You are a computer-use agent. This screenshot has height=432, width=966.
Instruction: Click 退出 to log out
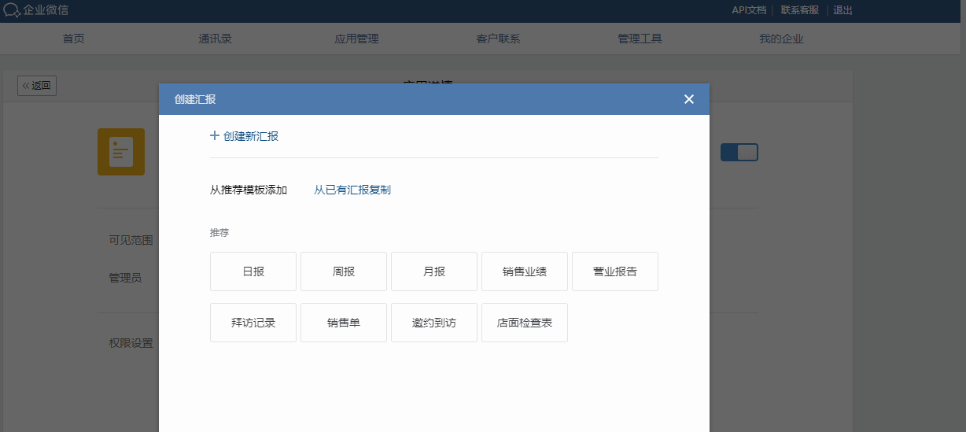(x=842, y=10)
